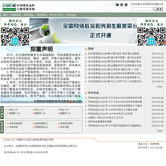Open news item 协作组简报[2018]09期

114,54
